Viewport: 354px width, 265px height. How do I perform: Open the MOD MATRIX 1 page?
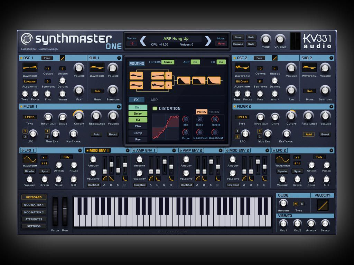tap(34, 205)
